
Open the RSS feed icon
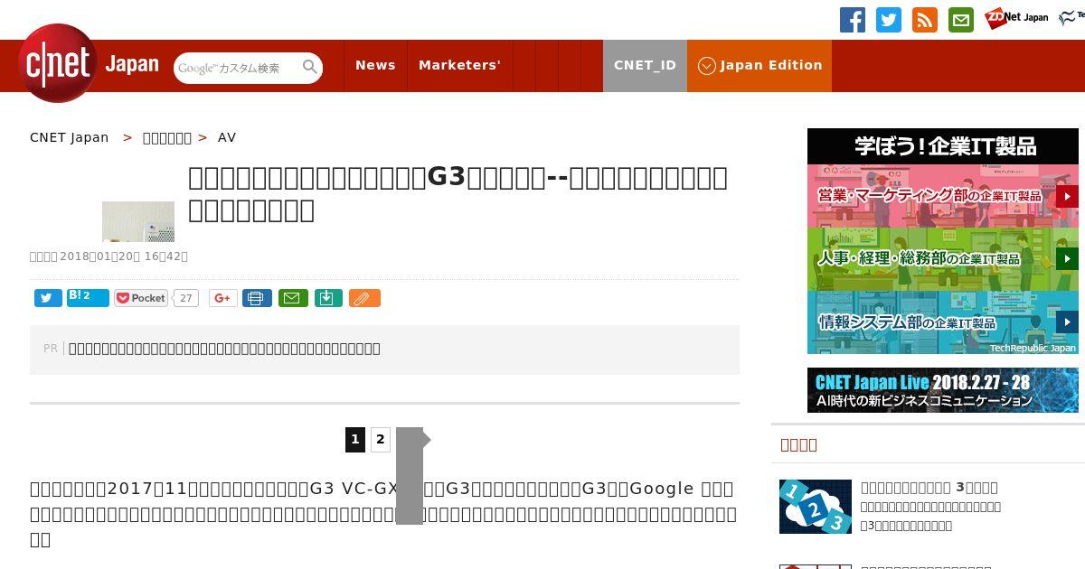pyautogui.click(x=925, y=20)
